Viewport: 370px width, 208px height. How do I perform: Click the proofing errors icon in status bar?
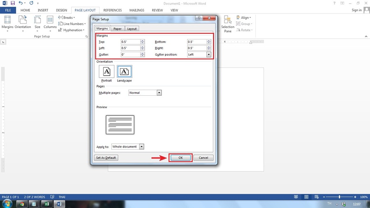pyautogui.click(x=52, y=196)
